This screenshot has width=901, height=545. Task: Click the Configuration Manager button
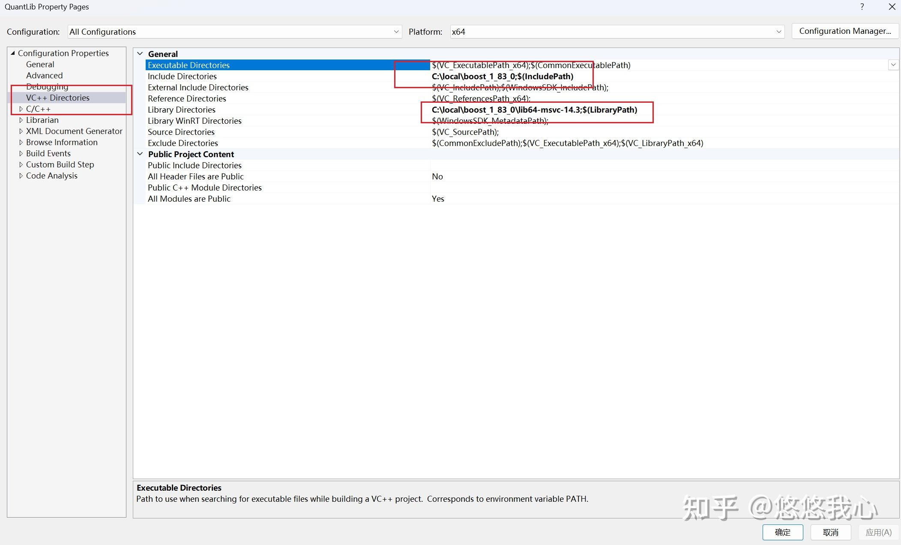tap(845, 31)
